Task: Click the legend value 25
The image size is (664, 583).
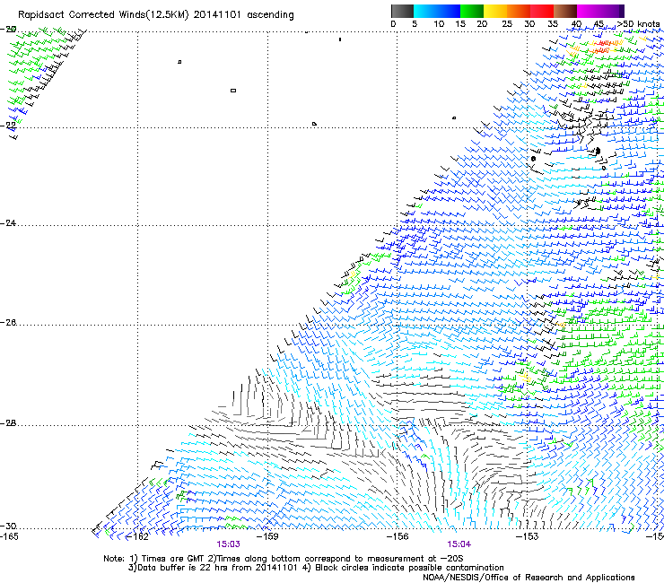Action: click(507, 24)
